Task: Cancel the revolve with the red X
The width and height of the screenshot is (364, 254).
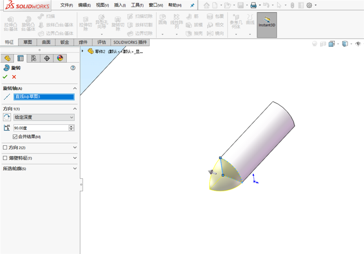Action: pos(14,77)
